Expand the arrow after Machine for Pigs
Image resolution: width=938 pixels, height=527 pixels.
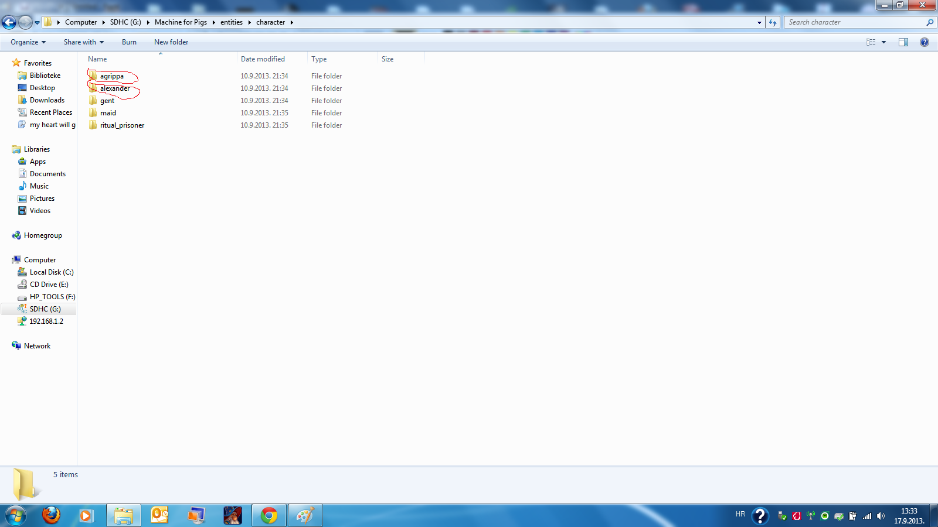pyautogui.click(x=213, y=22)
